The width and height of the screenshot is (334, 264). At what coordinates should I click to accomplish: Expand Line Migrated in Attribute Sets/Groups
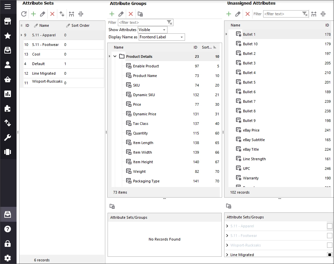(x=227, y=255)
